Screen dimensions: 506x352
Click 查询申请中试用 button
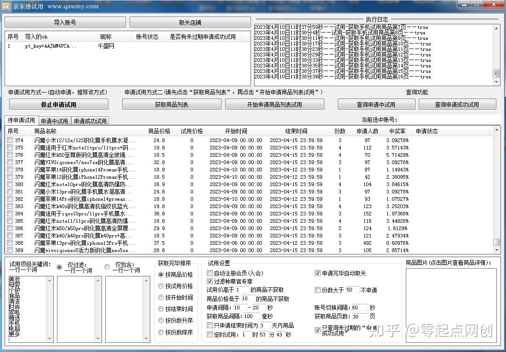[x=376, y=104]
